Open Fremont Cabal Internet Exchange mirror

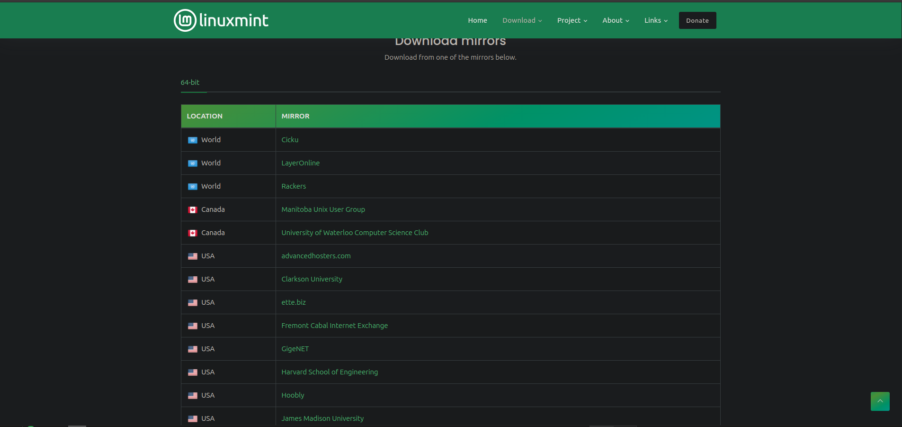334,326
